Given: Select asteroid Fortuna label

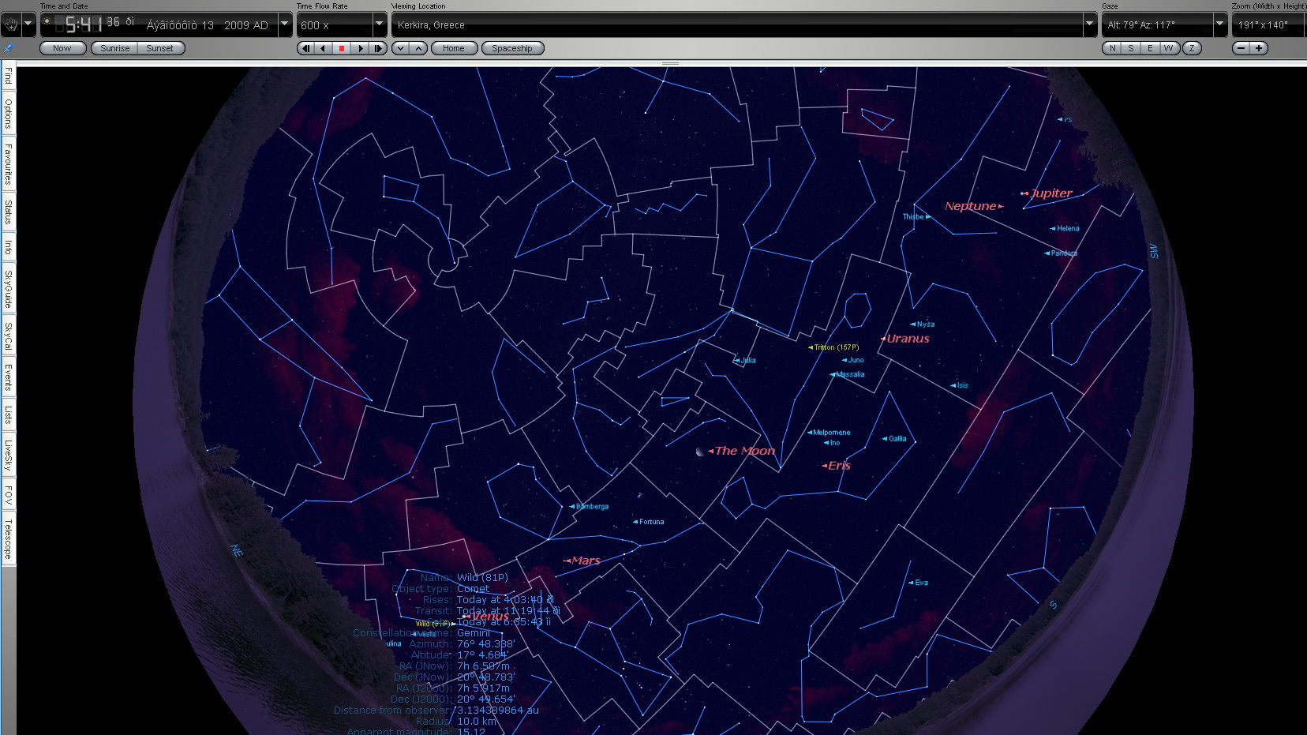Looking at the screenshot, I should (651, 522).
